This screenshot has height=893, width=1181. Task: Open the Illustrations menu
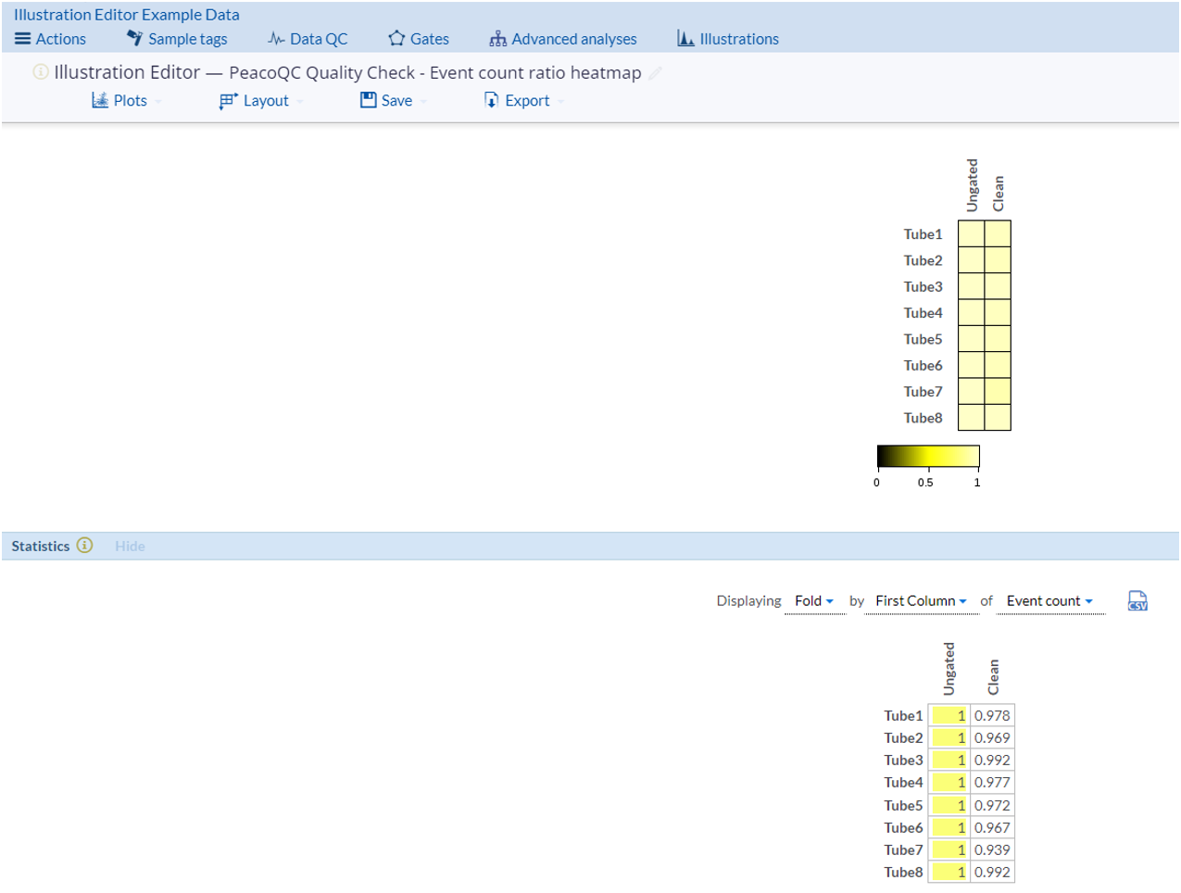pyautogui.click(x=728, y=39)
